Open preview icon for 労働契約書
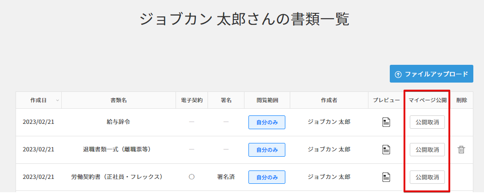The height and width of the screenshot is (194, 484). pos(386,177)
